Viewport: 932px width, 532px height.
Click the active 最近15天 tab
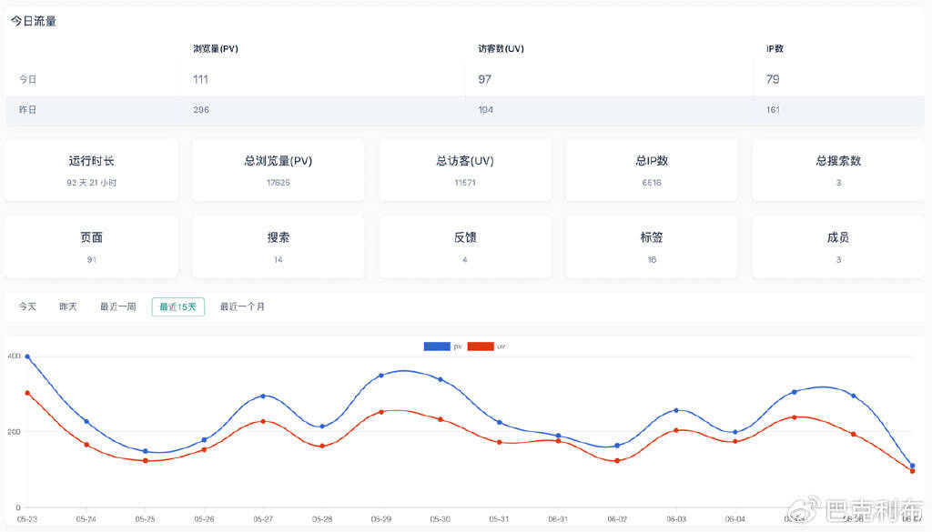pyautogui.click(x=177, y=306)
